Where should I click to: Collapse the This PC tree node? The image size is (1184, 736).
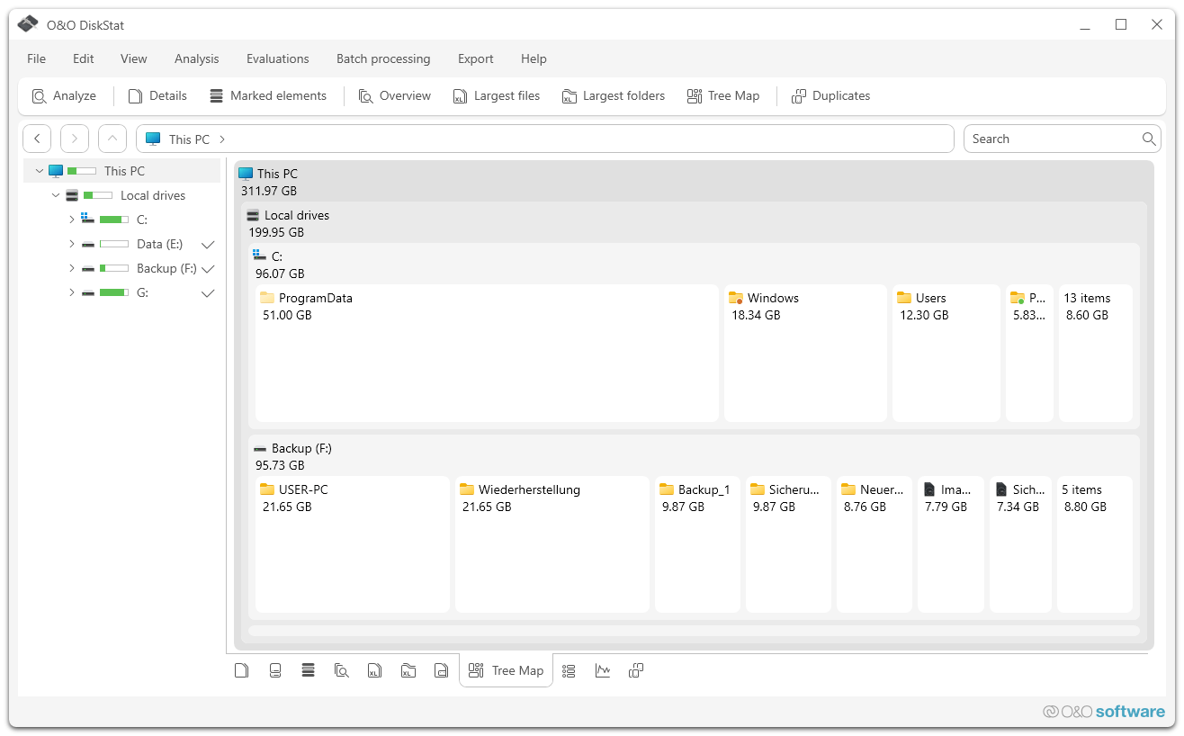tap(40, 171)
